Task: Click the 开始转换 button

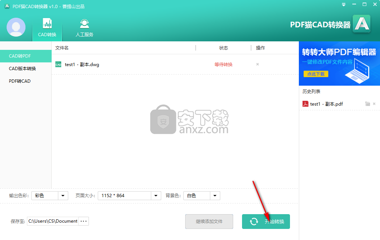Action: pos(266,221)
